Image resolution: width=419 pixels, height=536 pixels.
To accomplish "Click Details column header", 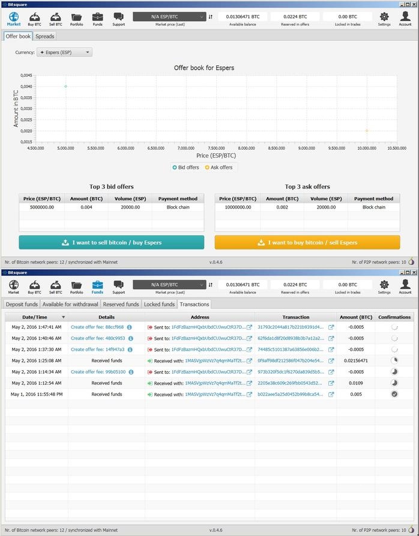I will pos(106,317).
